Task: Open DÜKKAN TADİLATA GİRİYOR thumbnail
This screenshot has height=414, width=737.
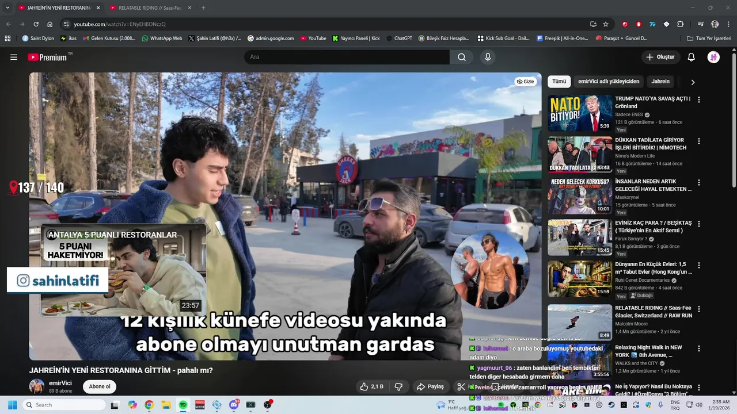Action: tap(580, 155)
